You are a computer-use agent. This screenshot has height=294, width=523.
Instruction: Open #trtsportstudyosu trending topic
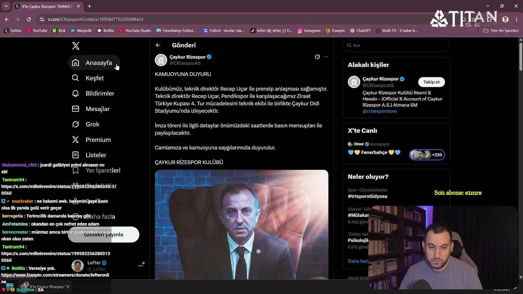[x=367, y=196]
